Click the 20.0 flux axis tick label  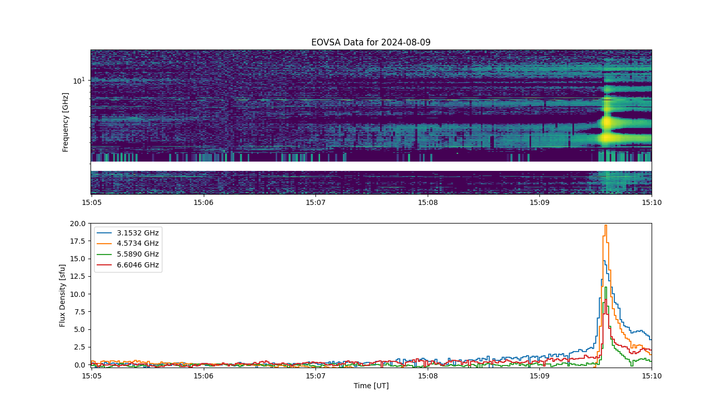79,224
